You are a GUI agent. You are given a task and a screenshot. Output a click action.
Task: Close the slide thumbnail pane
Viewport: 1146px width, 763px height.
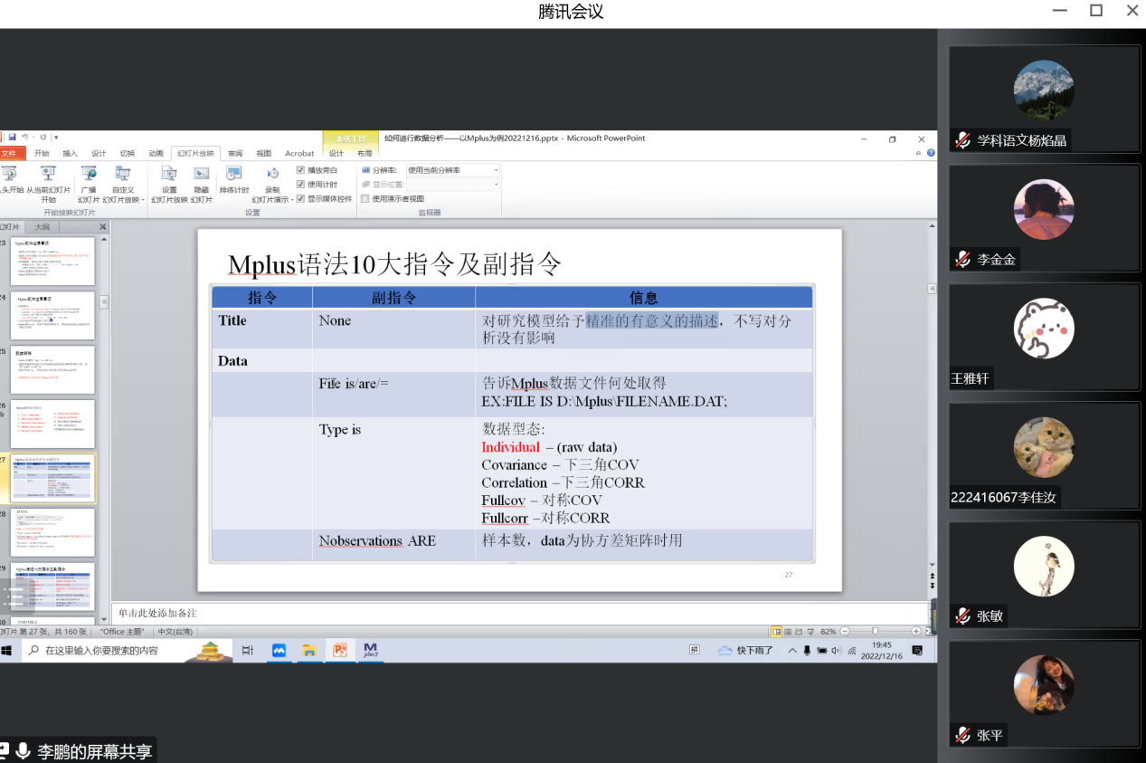(x=102, y=227)
